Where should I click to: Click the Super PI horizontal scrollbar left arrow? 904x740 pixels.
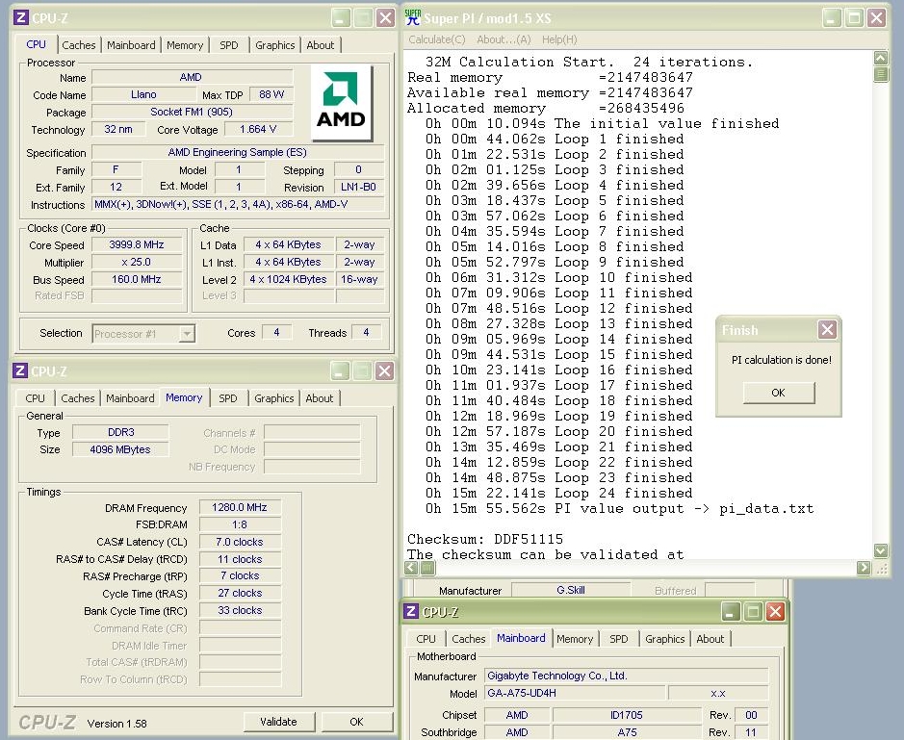click(411, 568)
